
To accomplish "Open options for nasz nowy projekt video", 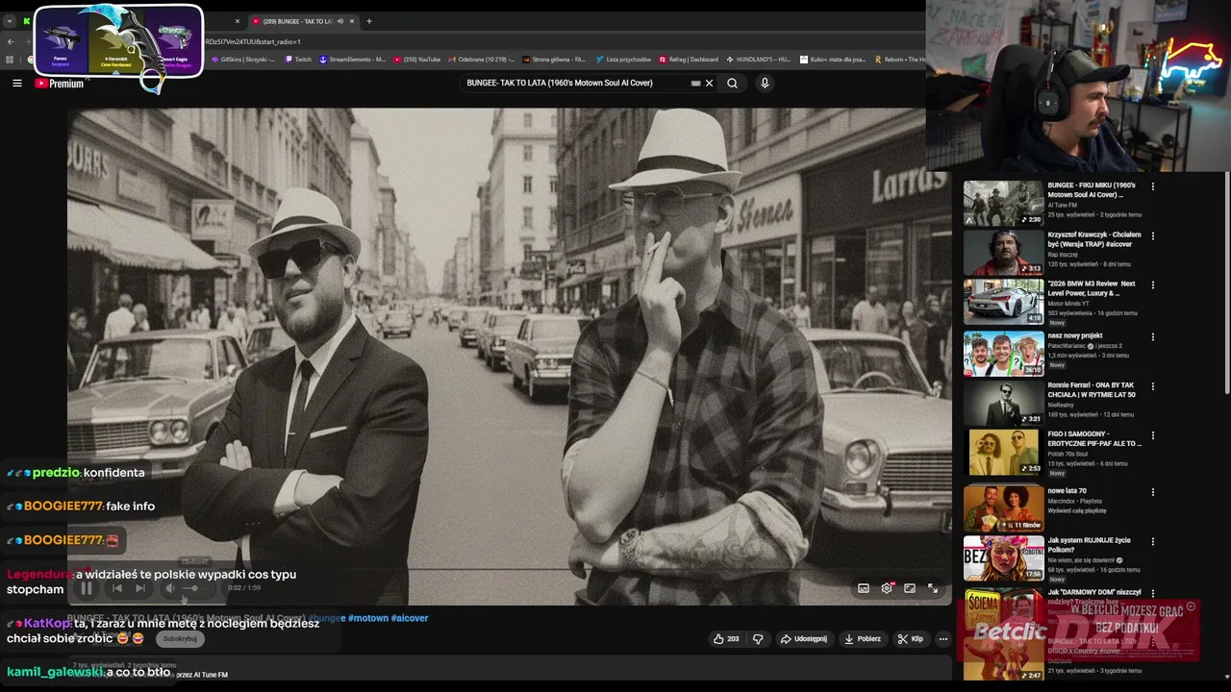I will pyautogui.click(x=1153, y=336).
